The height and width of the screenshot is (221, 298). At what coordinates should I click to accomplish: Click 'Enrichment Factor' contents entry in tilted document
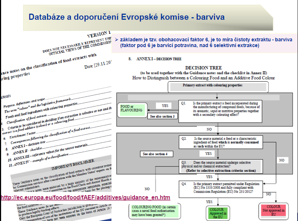[22, 135]
